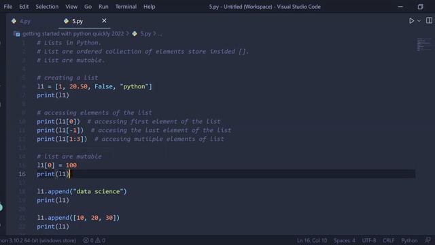This screenshot has width=435, height=245.
Task: Click the Python file icon on 4.py tab
Action: point(14,21)
